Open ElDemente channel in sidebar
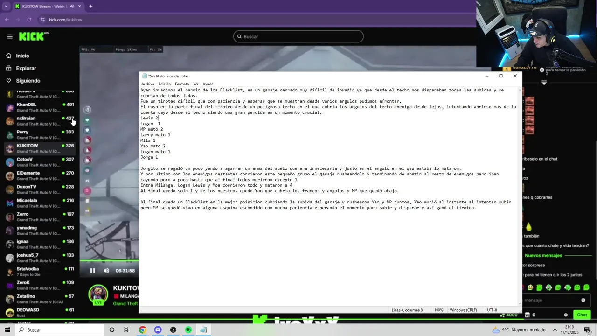597x336 pixels. 39,175
